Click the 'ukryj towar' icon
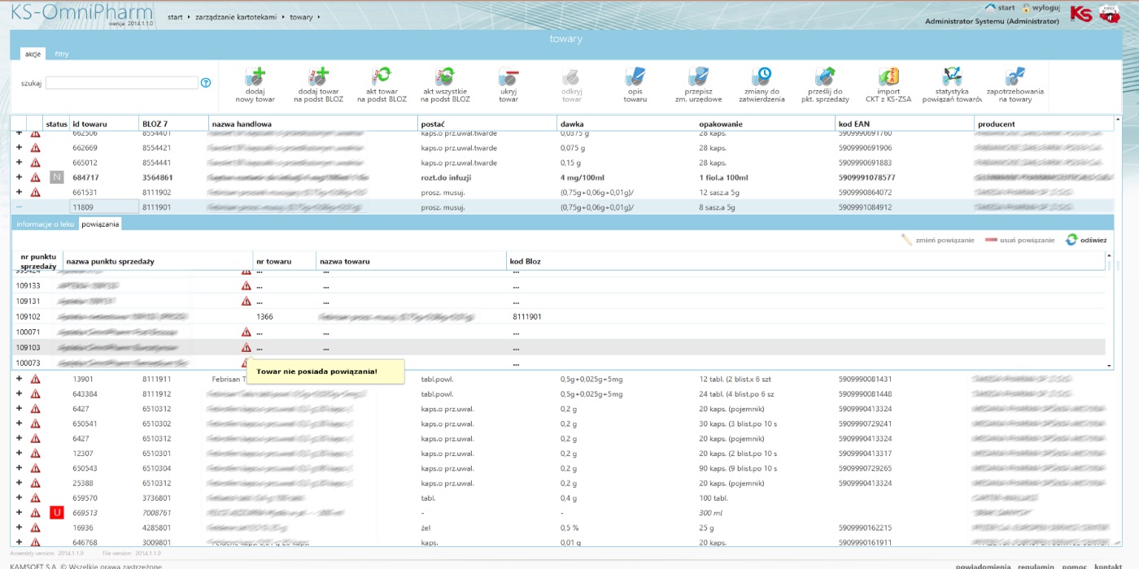This screenshot has height=569, width=1139. coord(508,77)
